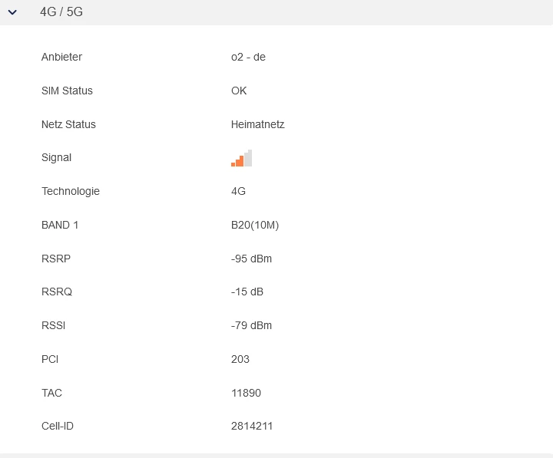Select the provider value o2 - de
553x458 pixels.
click(248, 57)
